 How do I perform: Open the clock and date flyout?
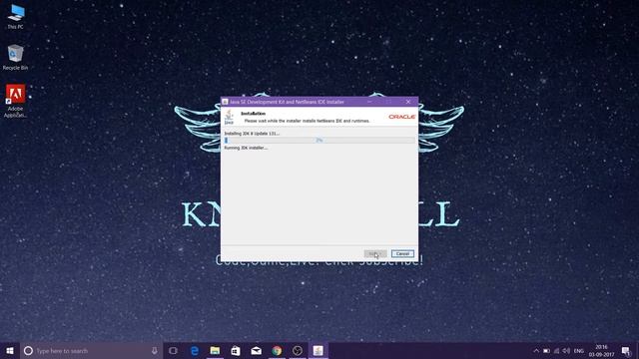(x=601, y=350)
